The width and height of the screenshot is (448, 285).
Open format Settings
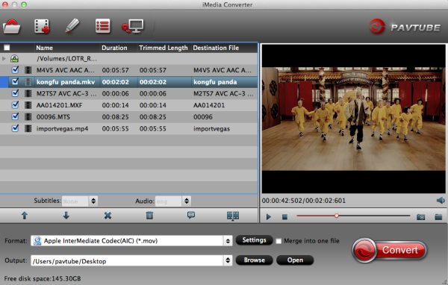[254, 240]
